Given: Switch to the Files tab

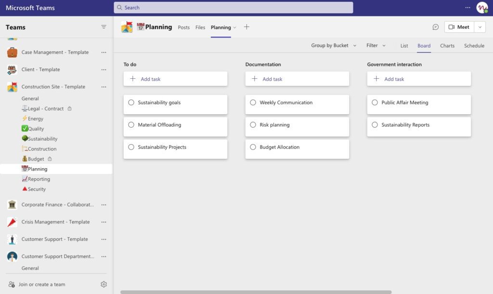Looking at the screenshot, I should (200, 27).
